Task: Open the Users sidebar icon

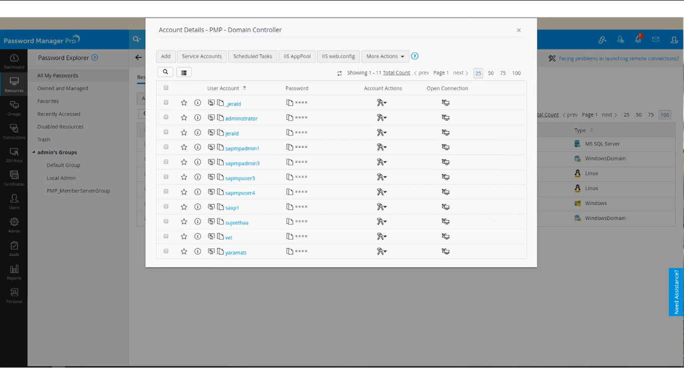Action: [x=14, y=201]
